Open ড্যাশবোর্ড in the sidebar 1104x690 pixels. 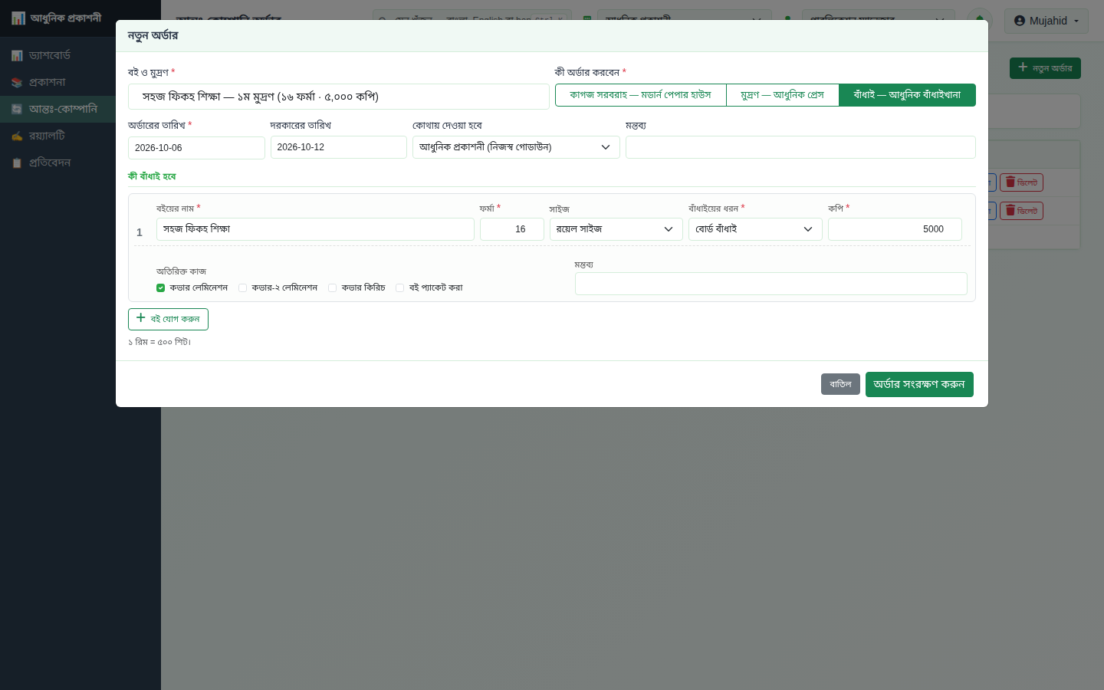(80, 55)
